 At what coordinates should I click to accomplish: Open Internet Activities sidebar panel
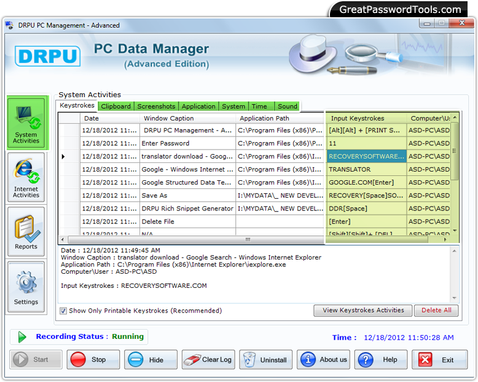(26, 177)
